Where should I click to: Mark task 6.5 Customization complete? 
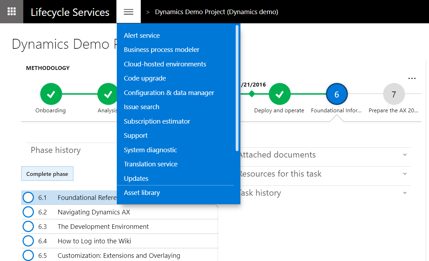point(28,255)
